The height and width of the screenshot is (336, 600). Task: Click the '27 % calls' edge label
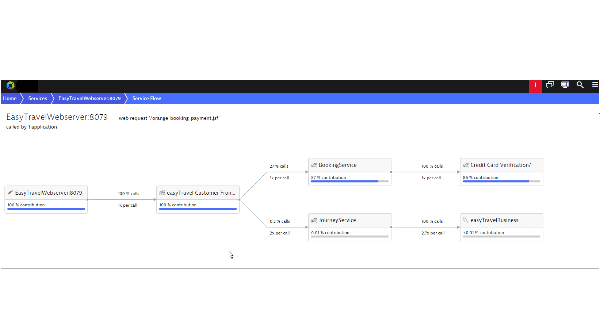pos(279,166)
